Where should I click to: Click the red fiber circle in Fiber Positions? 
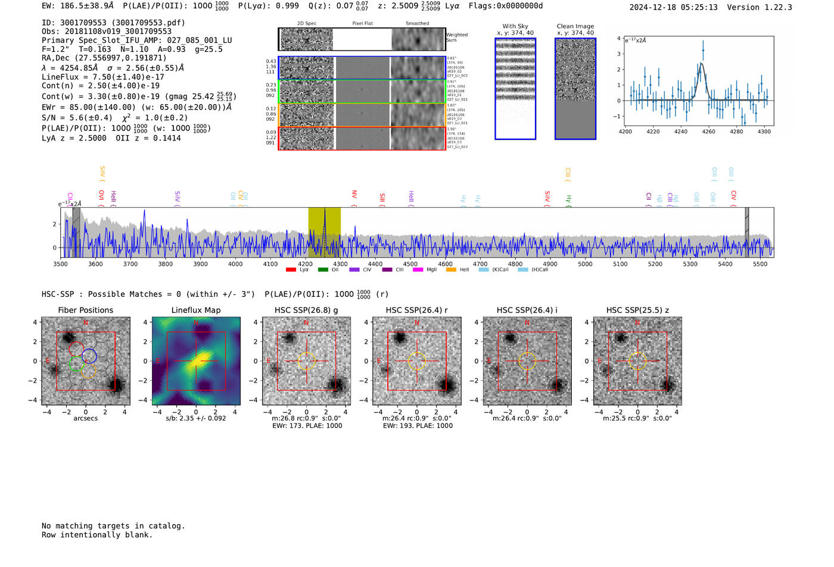pyautogui.click(x=76, y=349)
